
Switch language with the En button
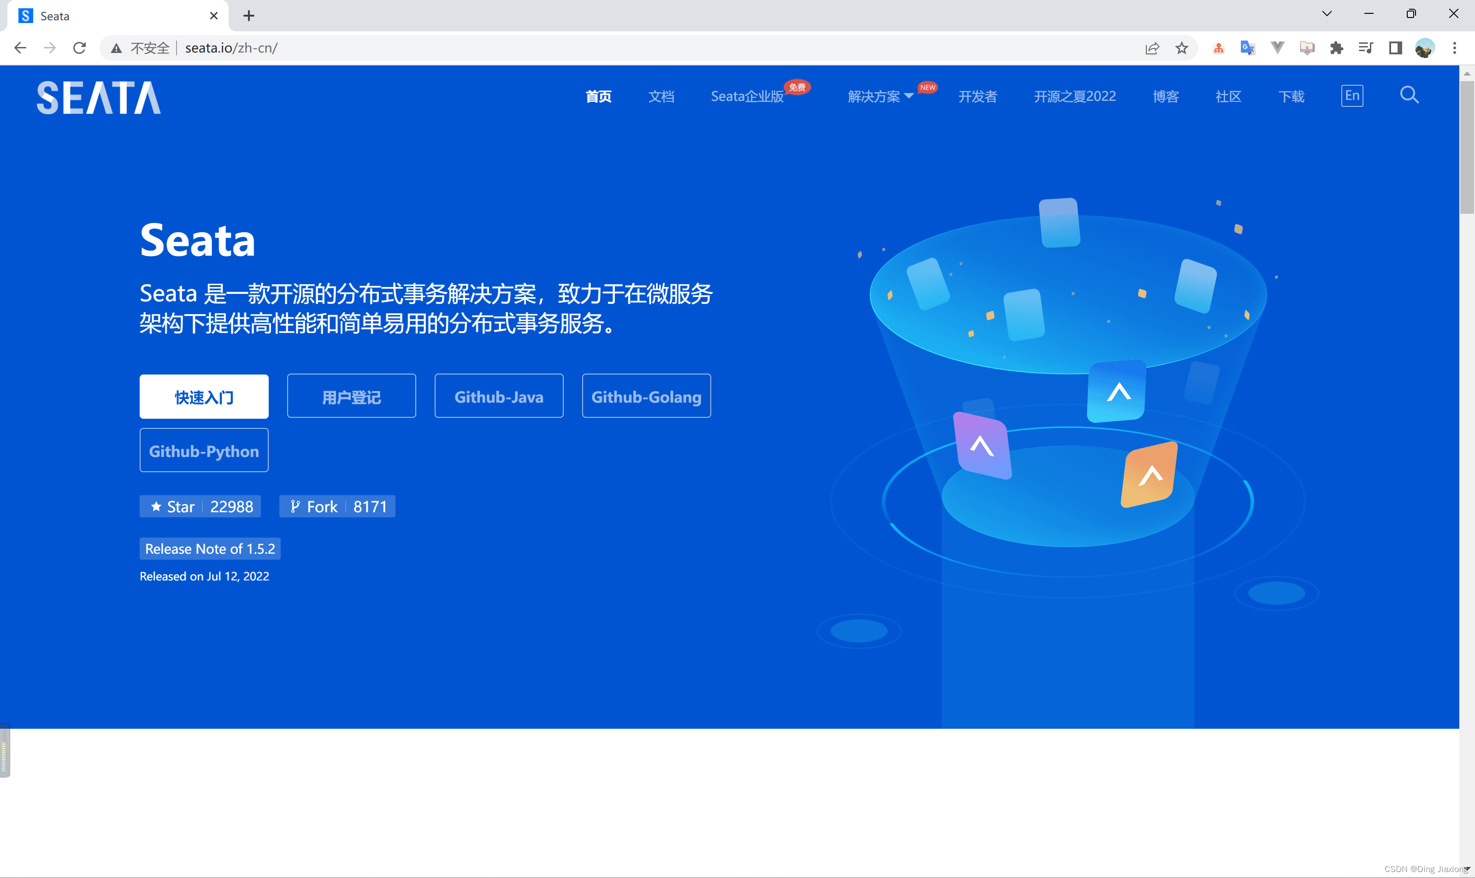[1352, 96]
